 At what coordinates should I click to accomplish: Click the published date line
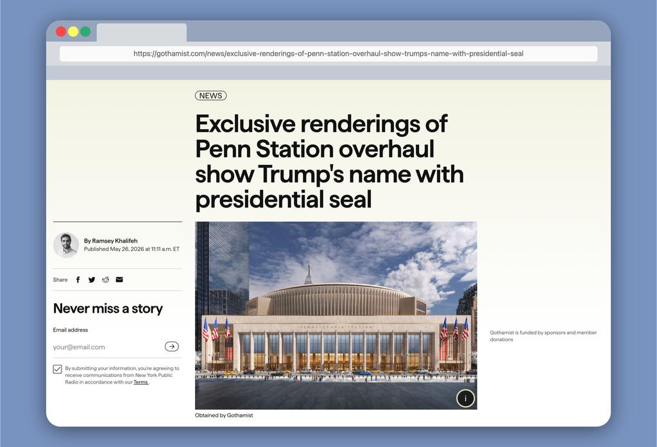click(x=132, y=249)
